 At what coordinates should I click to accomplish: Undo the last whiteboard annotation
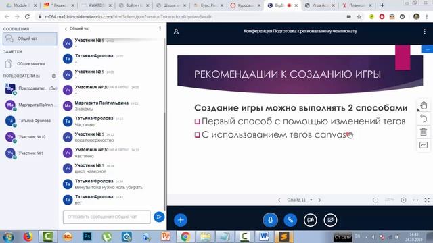coord(424,119)
